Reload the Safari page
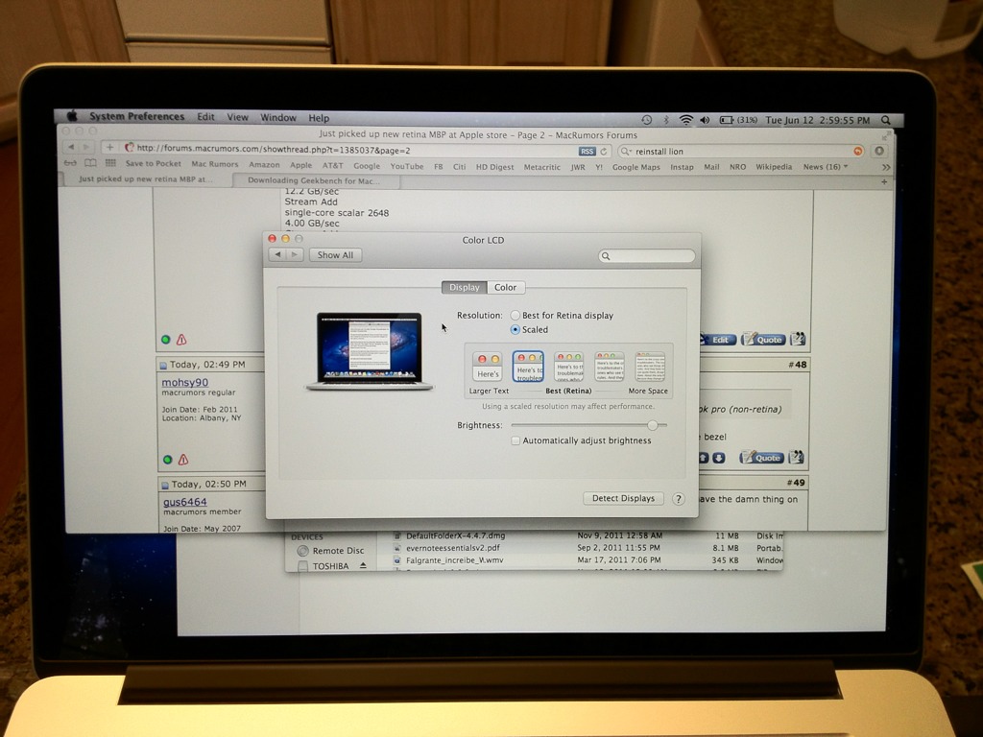The width and height of the screenshot is (983, 737). click(604, 151)
